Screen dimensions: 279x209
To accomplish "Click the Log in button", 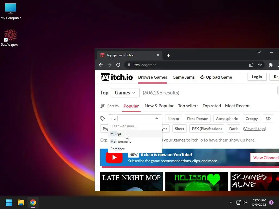I will pyautogui.click(x=257, y=77).
